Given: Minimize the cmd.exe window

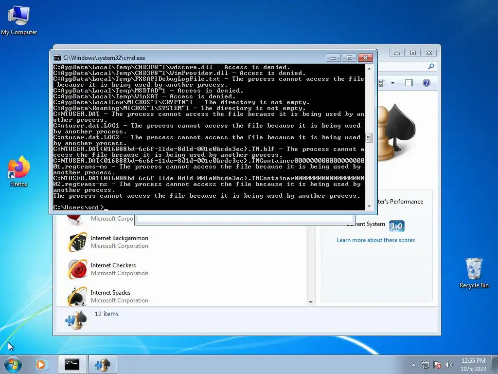Looking at the screenshot, I should click(333, 58).
